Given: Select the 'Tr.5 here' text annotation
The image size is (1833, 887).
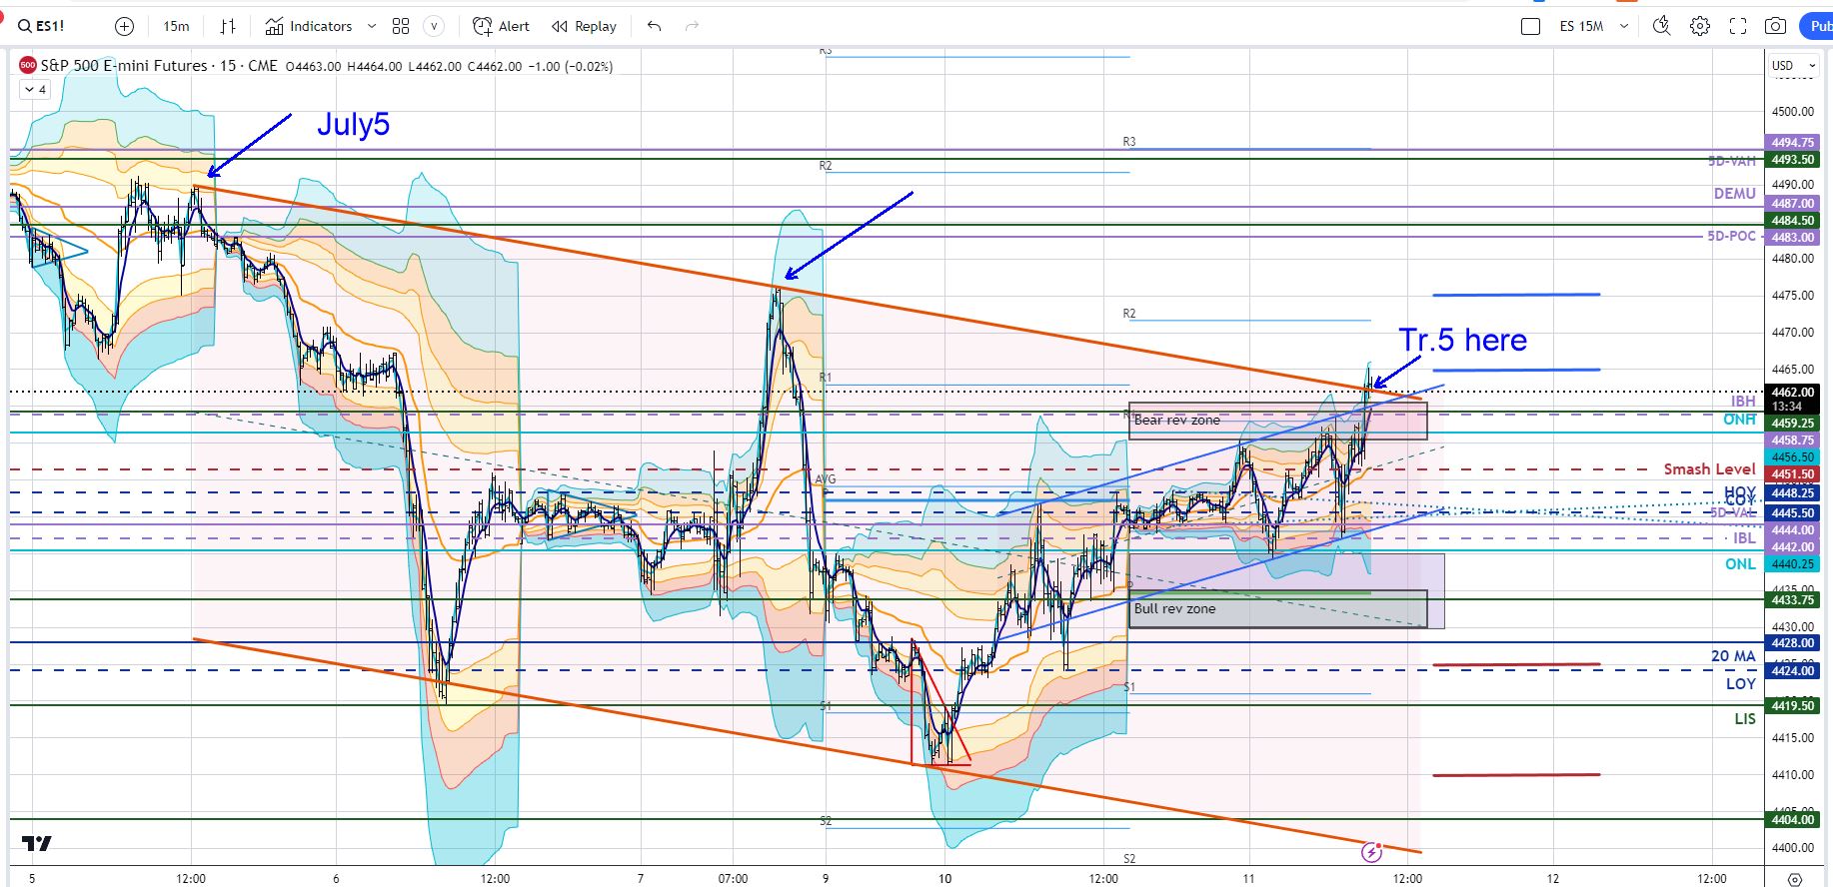Looking at the screenshot, I should pos(1462,340).
